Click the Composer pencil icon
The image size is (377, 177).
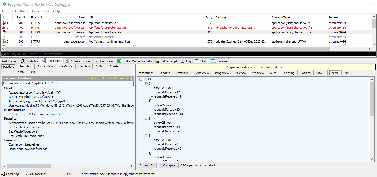pyautogui.click(x=97, y=61)
